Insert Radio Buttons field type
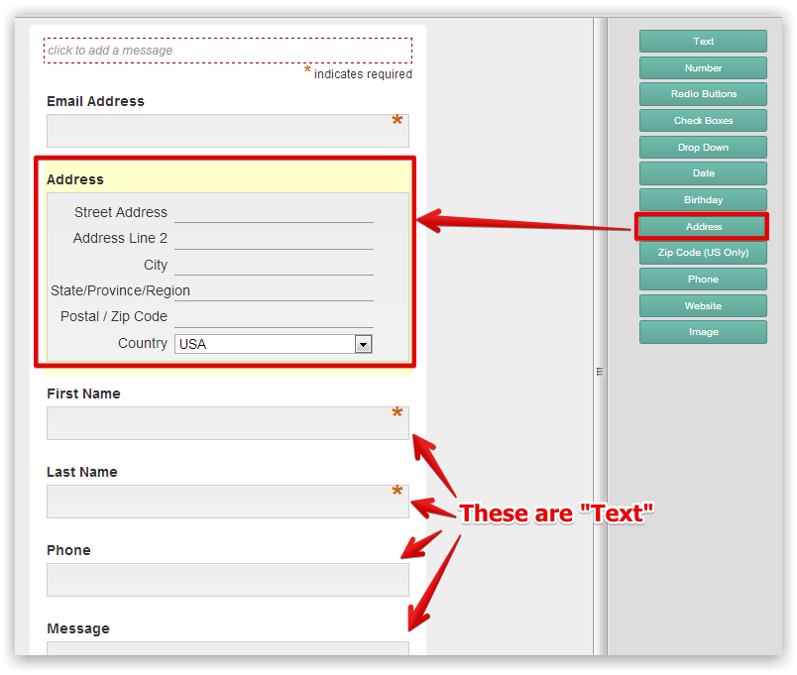The height and width of the screenshot is (675, 797). (x=703, y=94)
